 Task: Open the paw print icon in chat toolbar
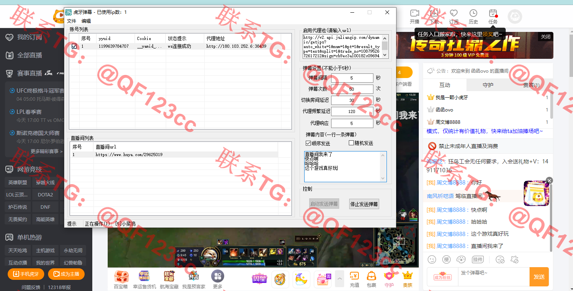point(461,259)
